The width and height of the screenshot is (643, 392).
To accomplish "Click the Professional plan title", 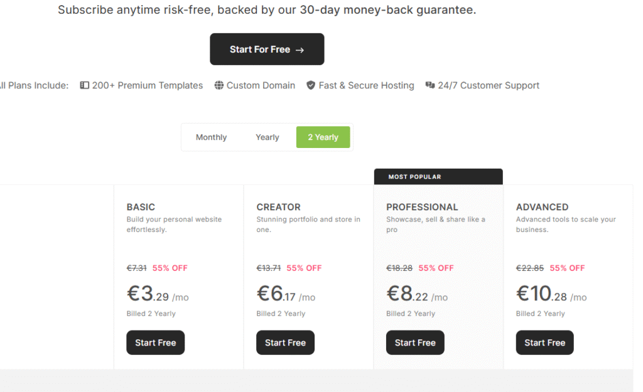I will (422, 207).
